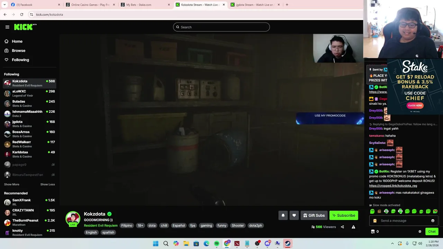Click the chat message input box

404,221
